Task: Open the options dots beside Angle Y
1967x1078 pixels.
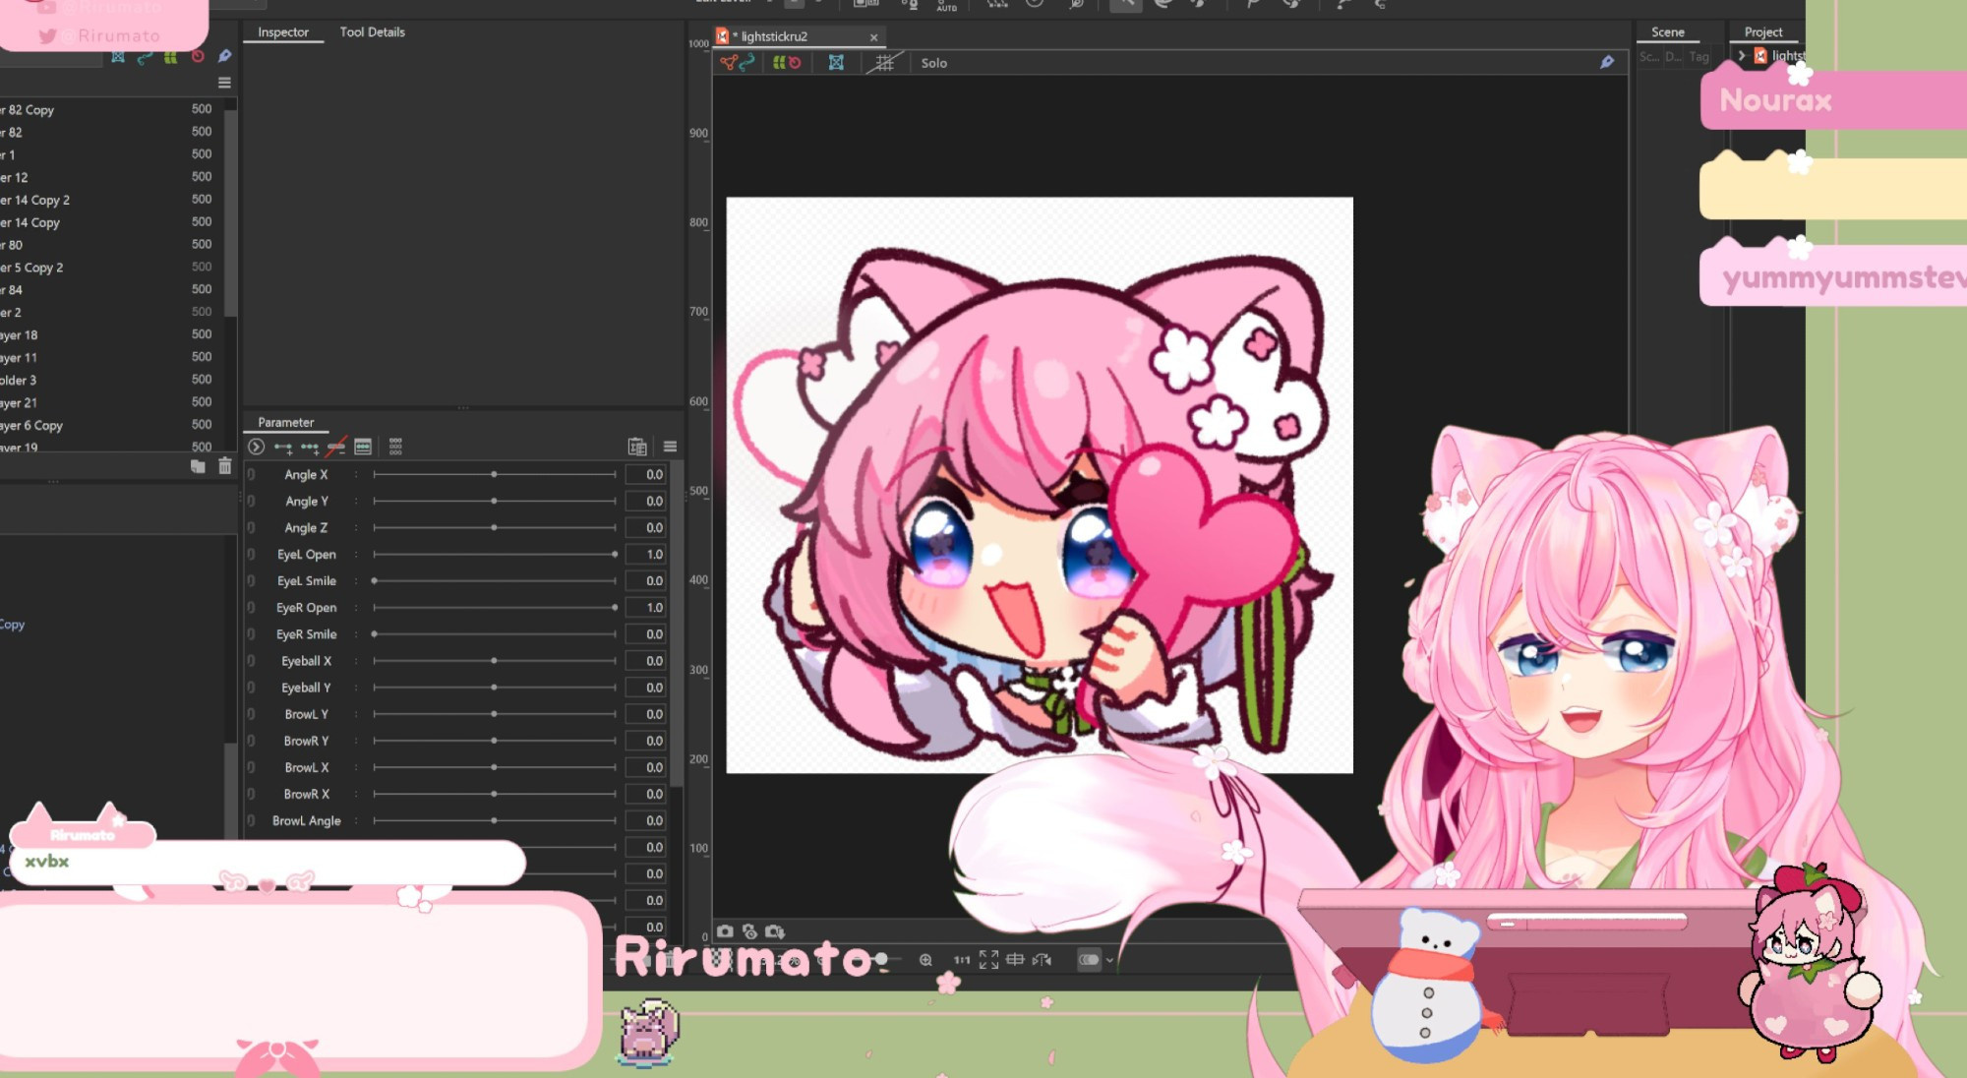Action: [356, 501]
